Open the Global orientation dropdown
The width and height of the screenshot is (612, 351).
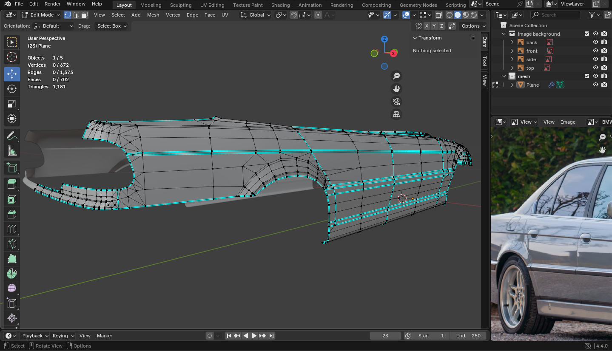point(256,15)
